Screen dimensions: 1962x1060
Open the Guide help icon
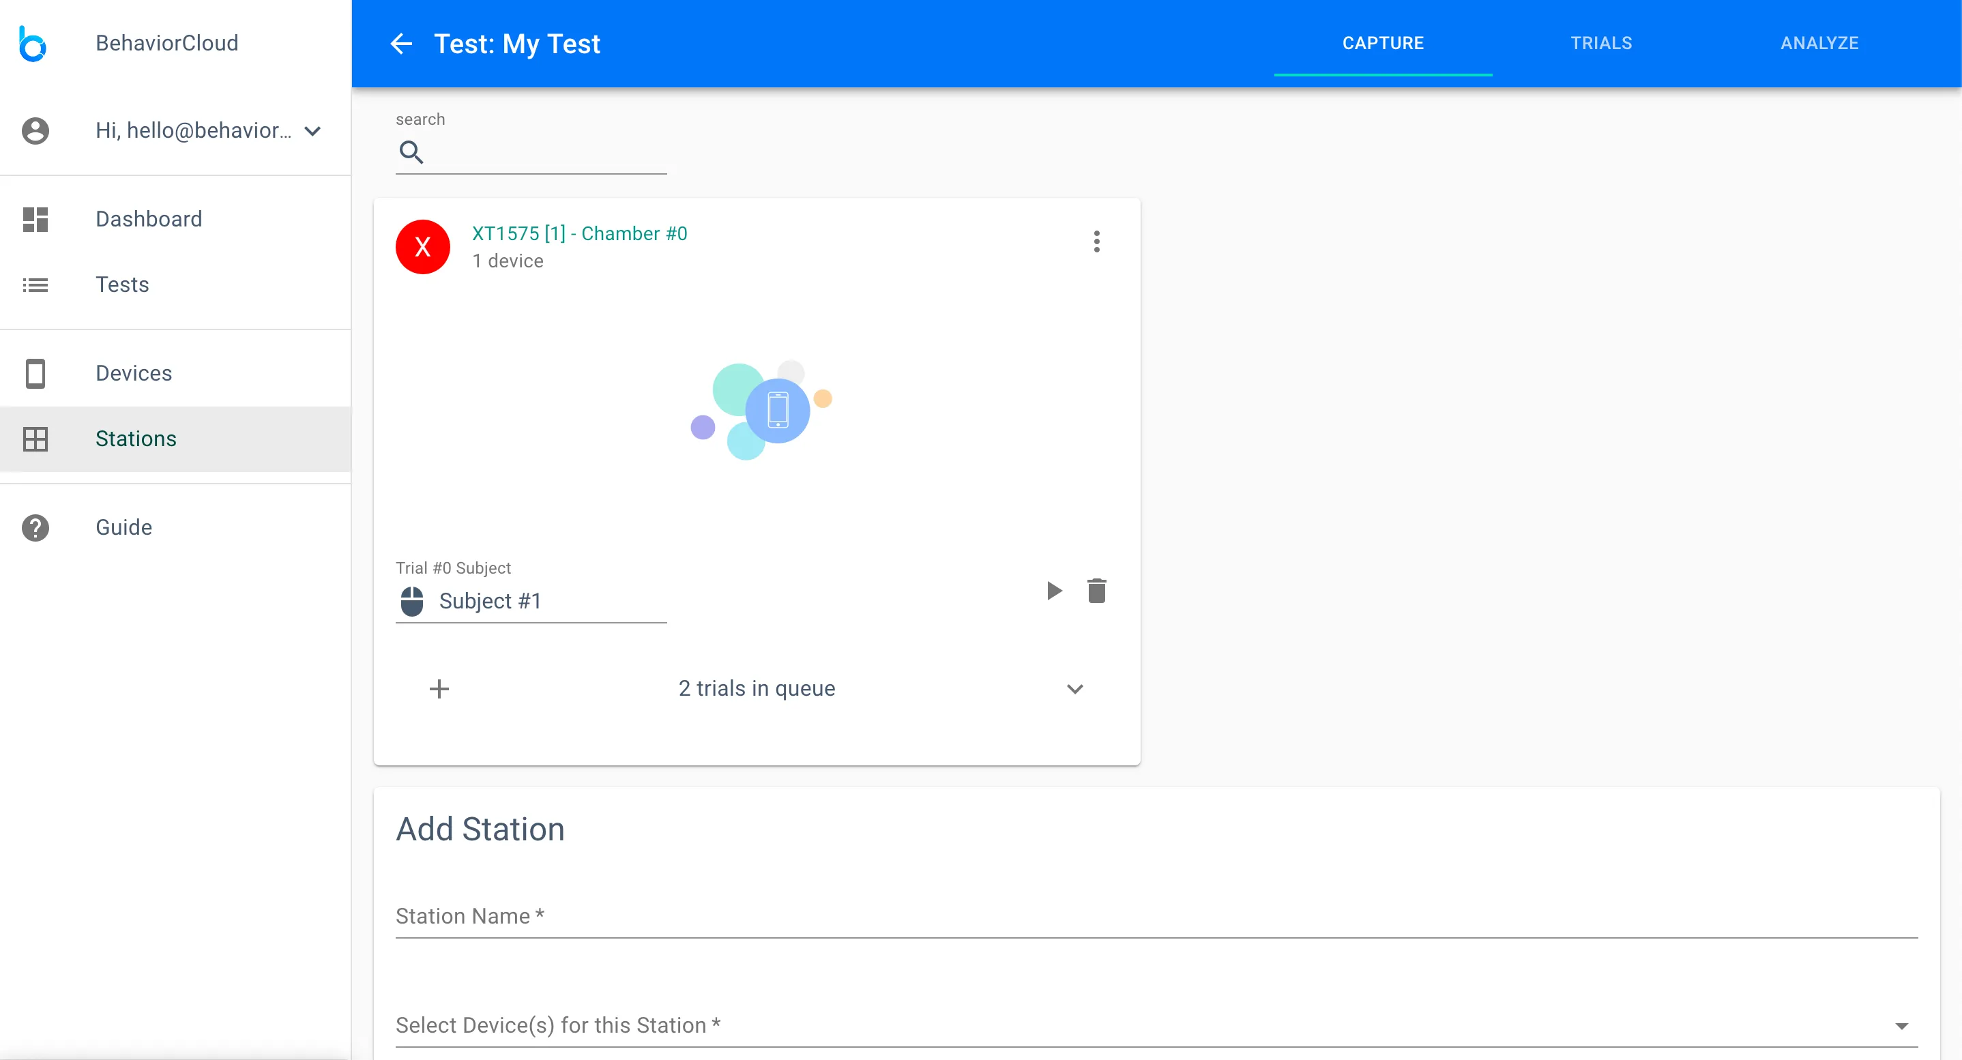coord(35,527)
